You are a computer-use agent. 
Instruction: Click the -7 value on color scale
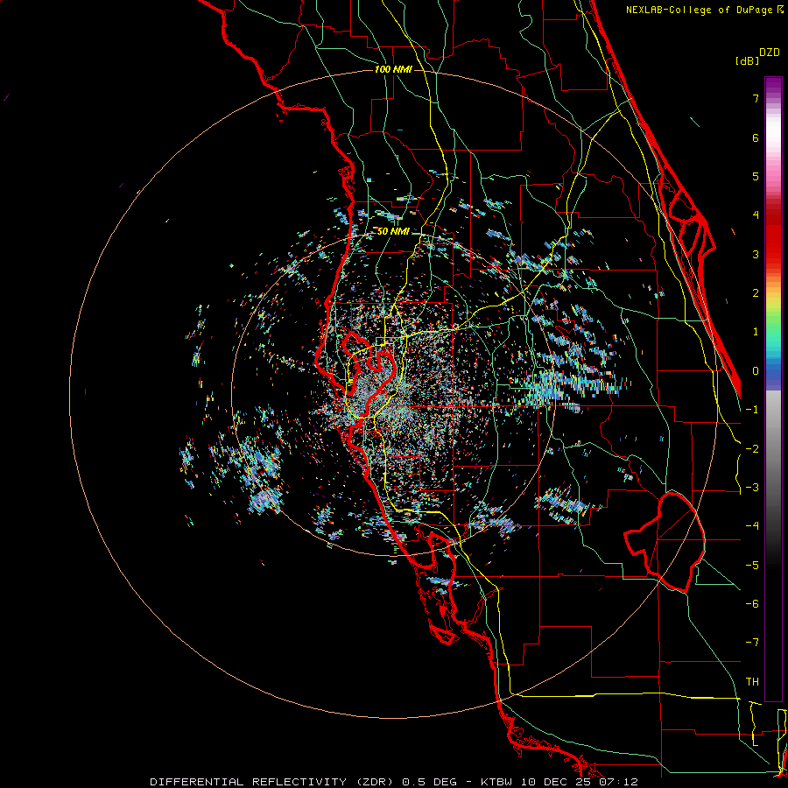click(x=752, y=643)
